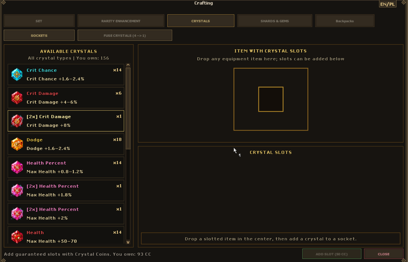Click the Max Health +50-70 text

[52, 241]
